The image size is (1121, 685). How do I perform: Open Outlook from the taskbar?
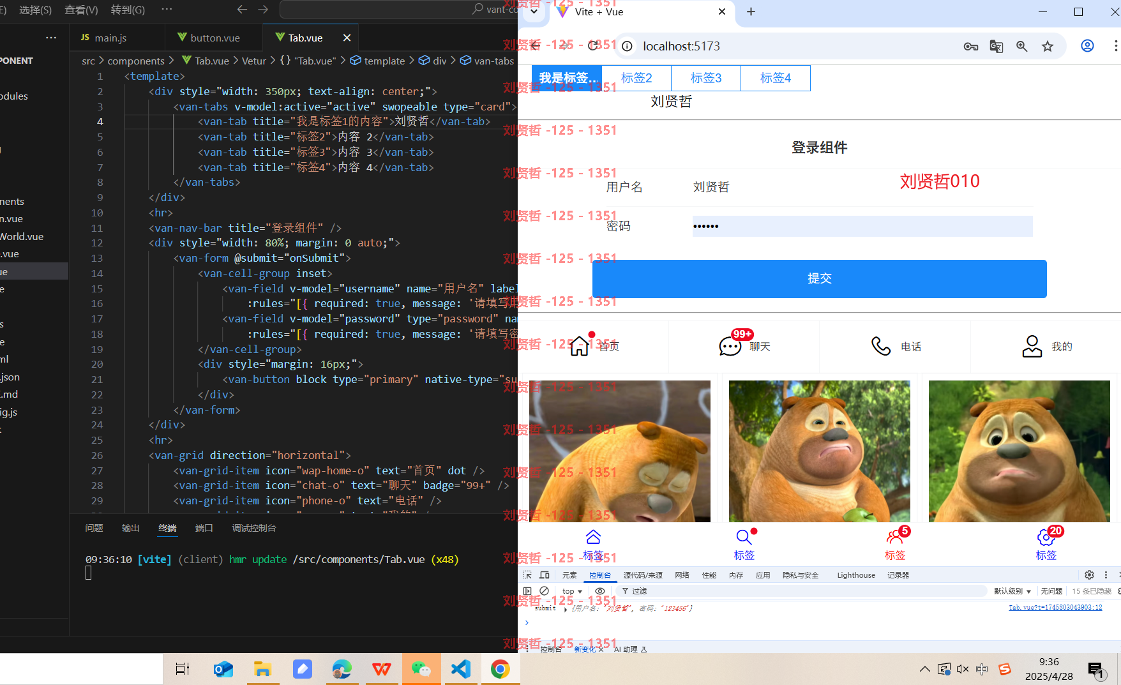tap(223, 669)
